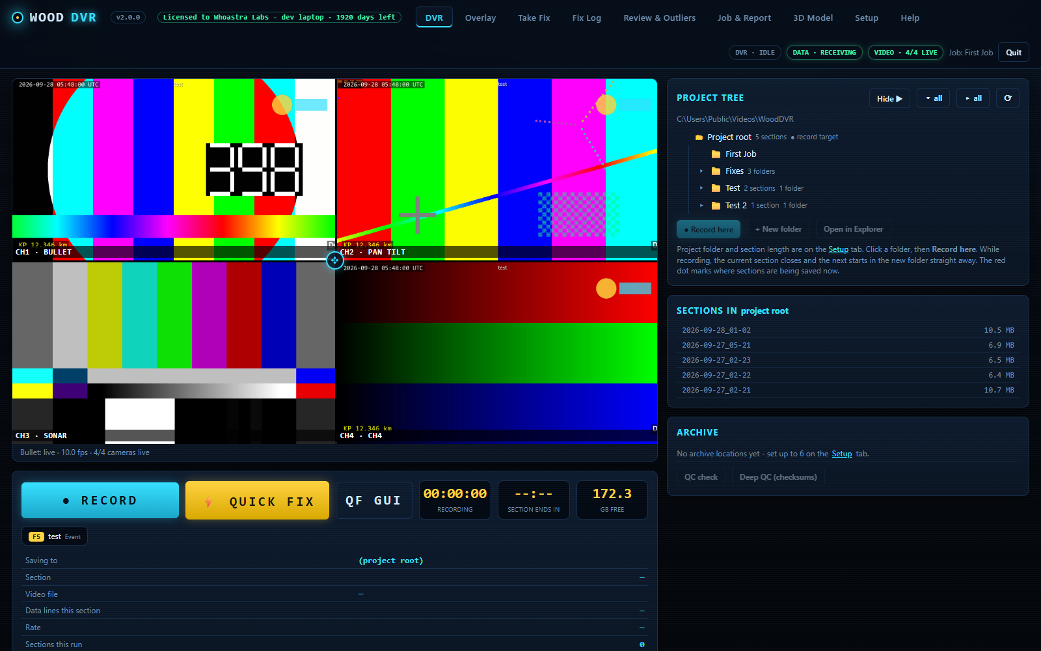Select First Job in project tree
1041x651 pixels.
740,154
